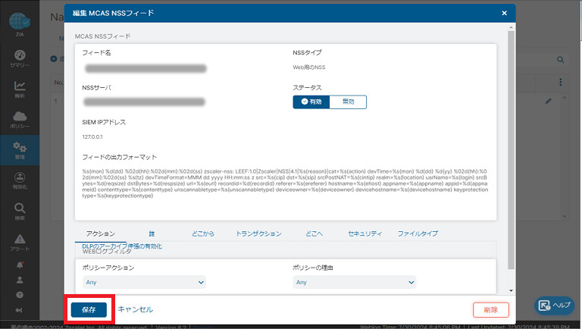Click the Web用のNSS type value
Viewport: 582px width, 329px height.
309,67
